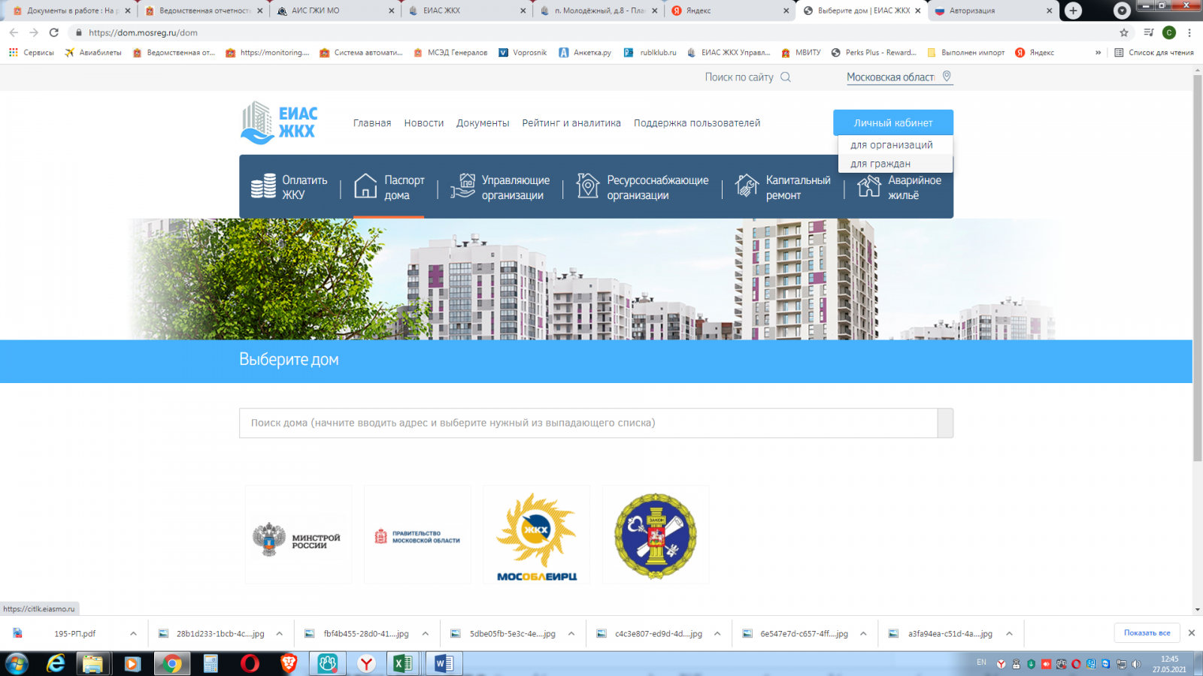Open the Документы menu item
The image size is (1203, 676).
tap(483, 123)
